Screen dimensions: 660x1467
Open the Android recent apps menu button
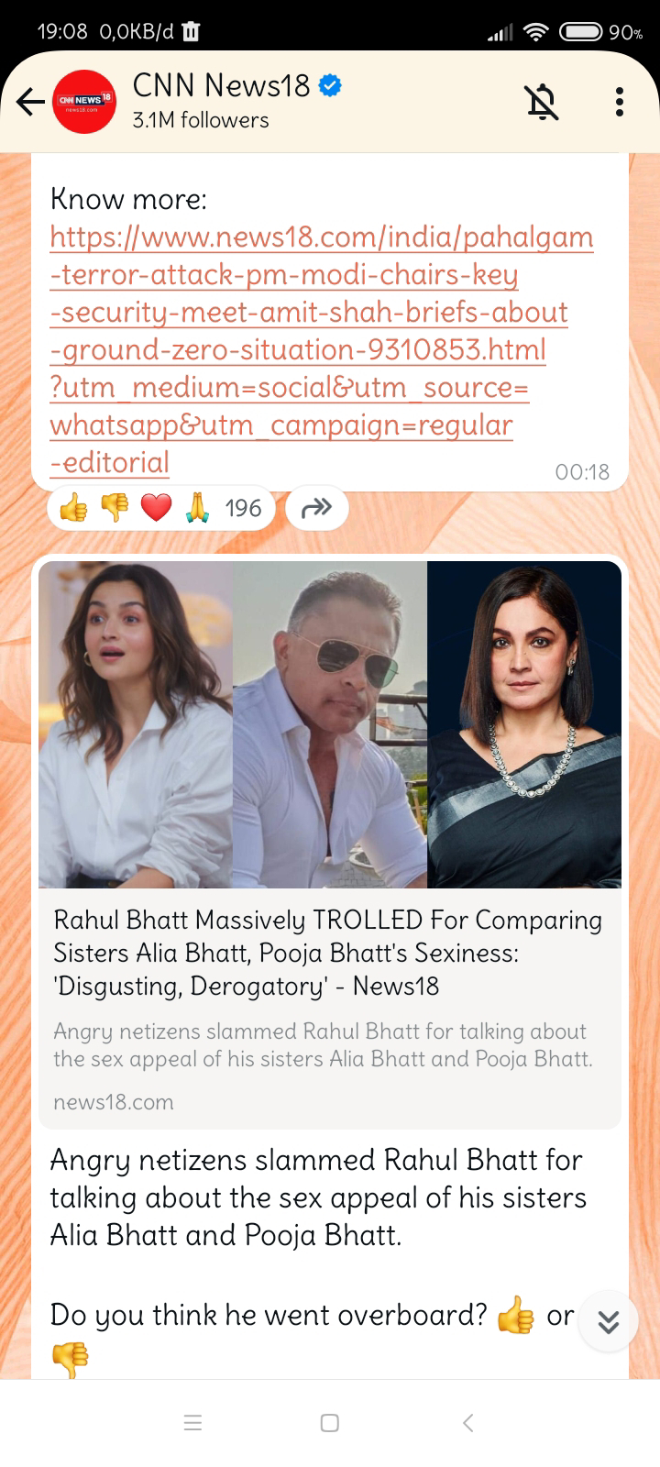tap(192, 1423)
